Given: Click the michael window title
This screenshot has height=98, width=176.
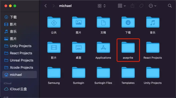Looking at the screenshot, I should pyautogui.click(x=65, y=6).
